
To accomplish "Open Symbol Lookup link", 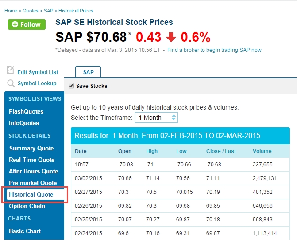I will tap(37, 83).
